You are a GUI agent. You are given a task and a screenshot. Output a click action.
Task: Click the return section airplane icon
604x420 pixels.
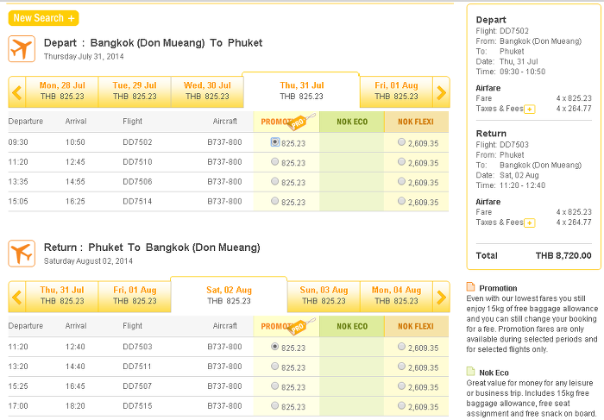22,254
